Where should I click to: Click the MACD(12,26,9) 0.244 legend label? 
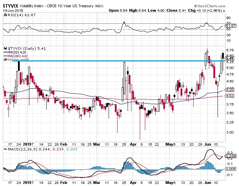(29, 149)
